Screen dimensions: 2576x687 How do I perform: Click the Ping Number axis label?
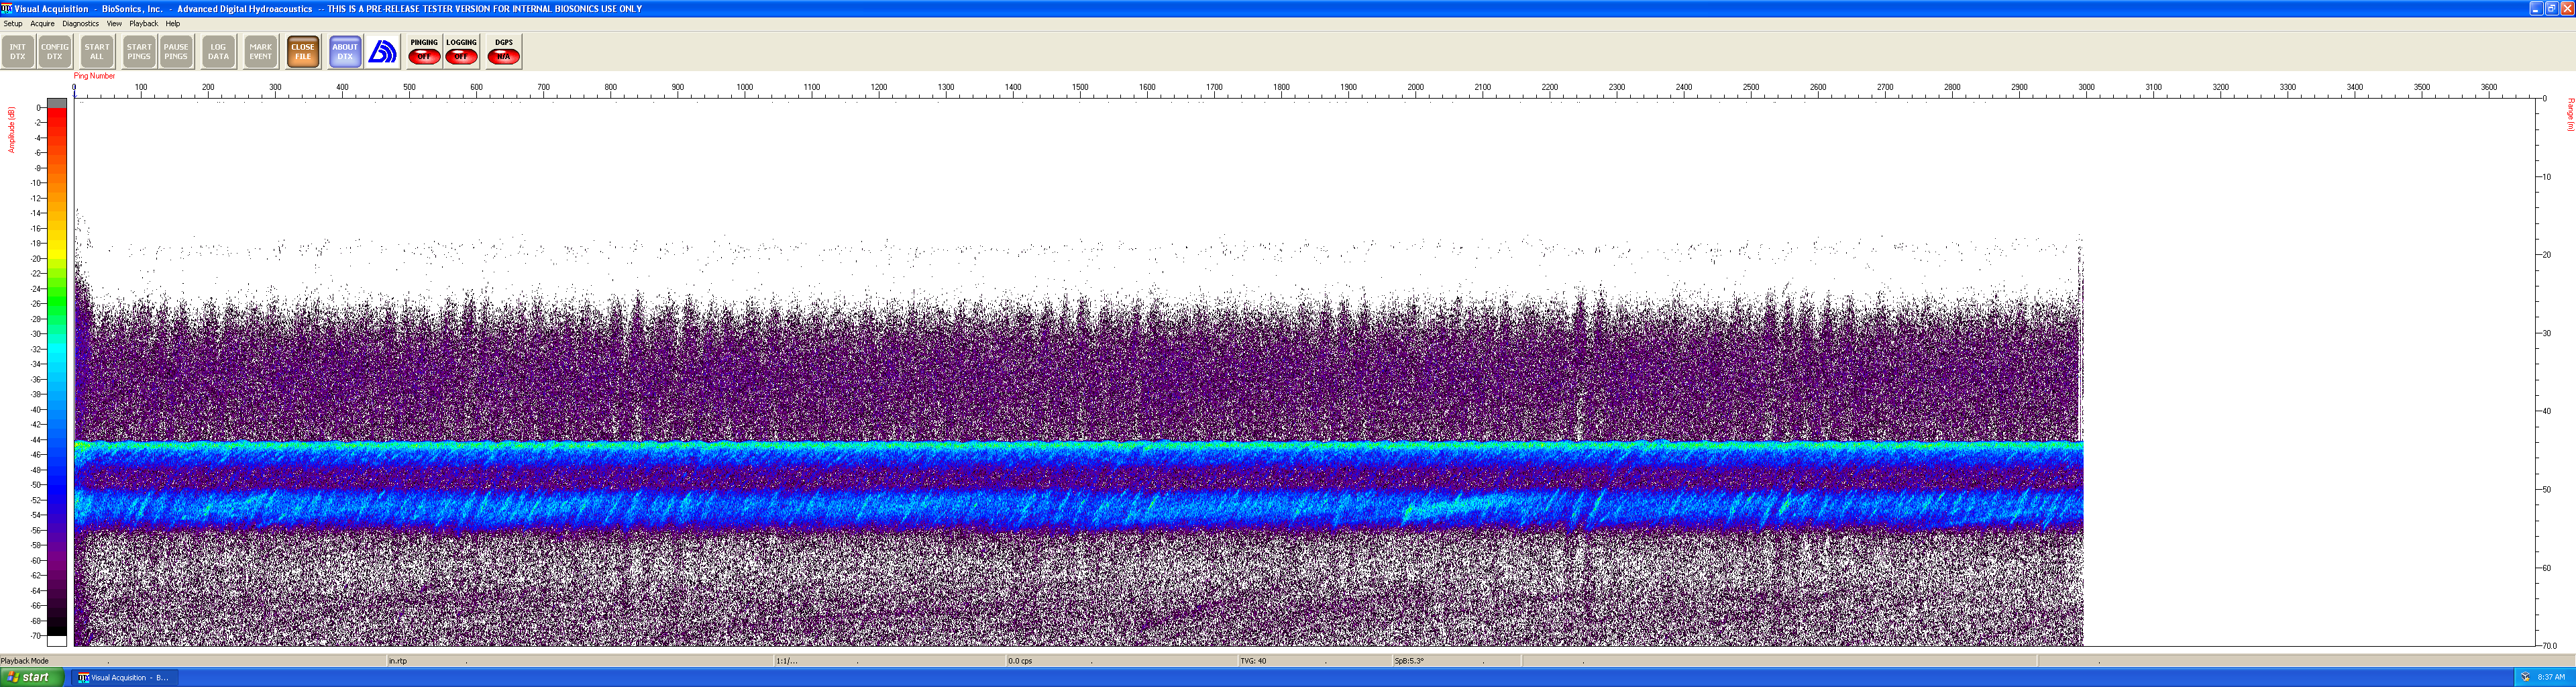point(94,76)
